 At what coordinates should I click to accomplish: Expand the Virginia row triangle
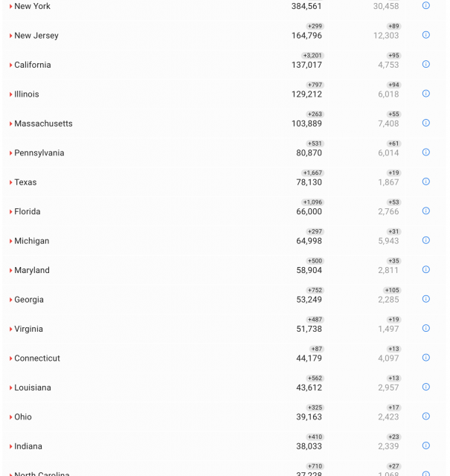10,329
